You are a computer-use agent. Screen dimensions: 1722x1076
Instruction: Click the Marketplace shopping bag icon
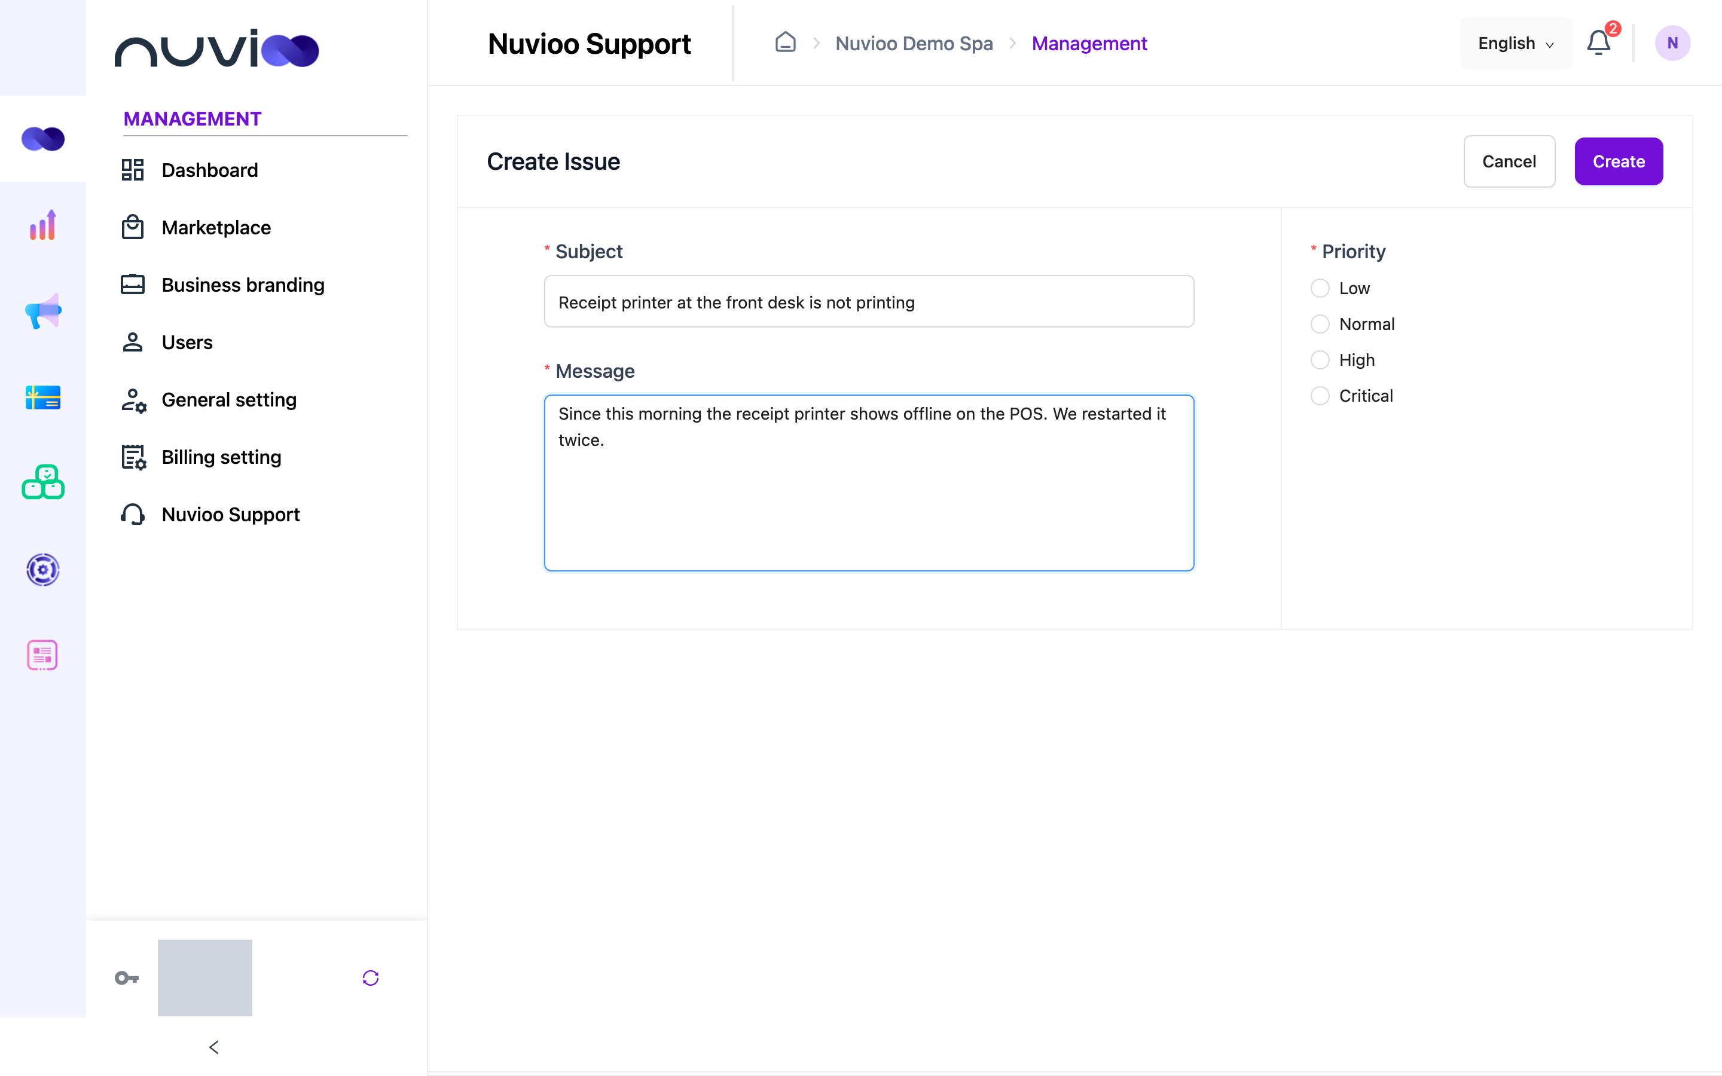[x=132, y=227]
